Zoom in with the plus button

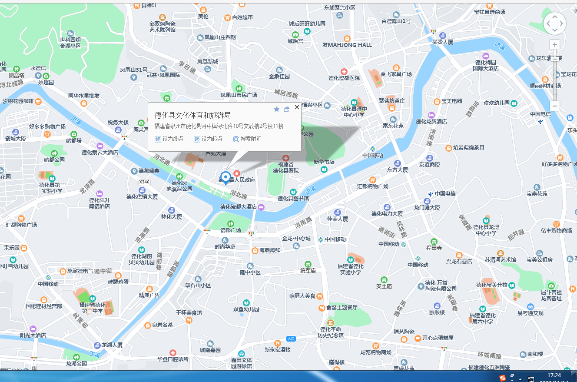click(x=555, y=45)
